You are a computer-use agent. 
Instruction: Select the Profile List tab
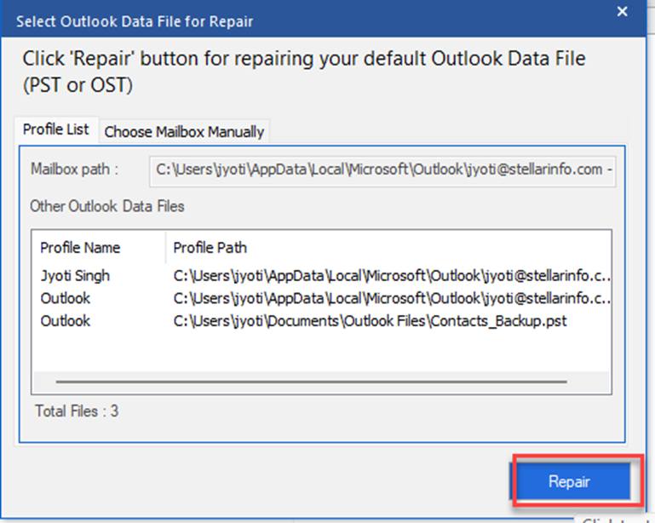(x=55, y=129)
